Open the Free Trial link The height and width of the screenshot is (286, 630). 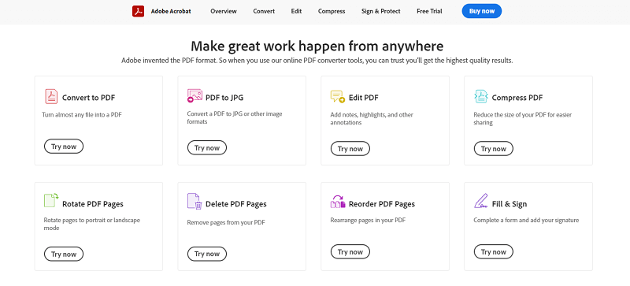click(x=429, y=11)
